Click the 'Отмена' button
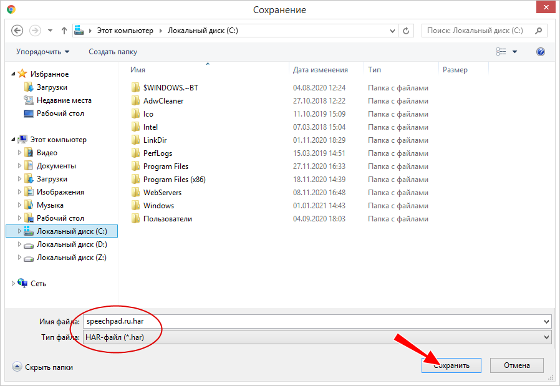Screen dimensions: 560x386 pyautogui.click(x=517, y=365)
